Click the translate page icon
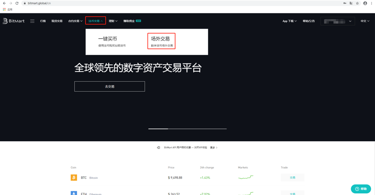Screen dimensions: 375x195 click(351, 3)
